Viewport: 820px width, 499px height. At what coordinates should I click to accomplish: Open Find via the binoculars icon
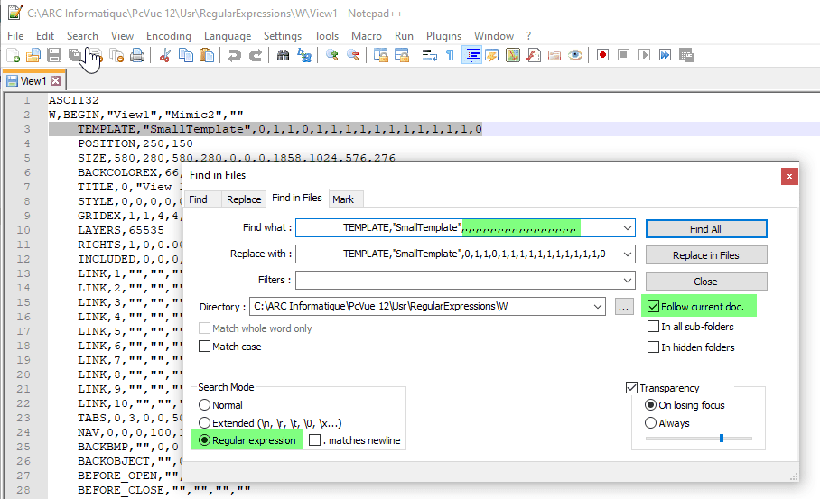coord(283,55)
